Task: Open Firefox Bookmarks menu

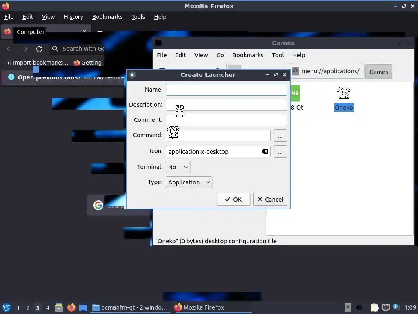Action: [x=107, y=17]
